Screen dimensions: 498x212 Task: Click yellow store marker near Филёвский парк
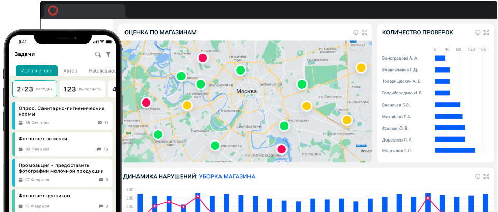tap(187, 105)
